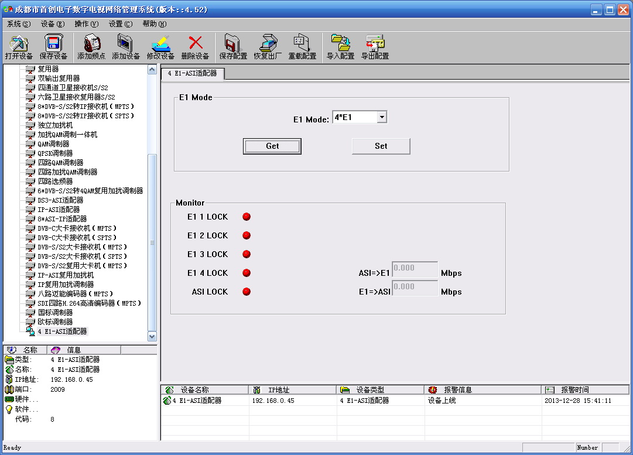Select the 4 E1-ASI适配器 tree node

pos(62,331)
